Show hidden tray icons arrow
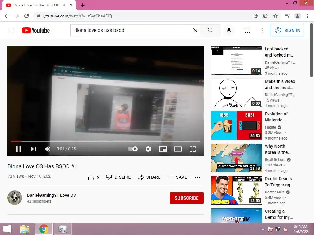Viewport: 314px width, 235px height. 263,229
